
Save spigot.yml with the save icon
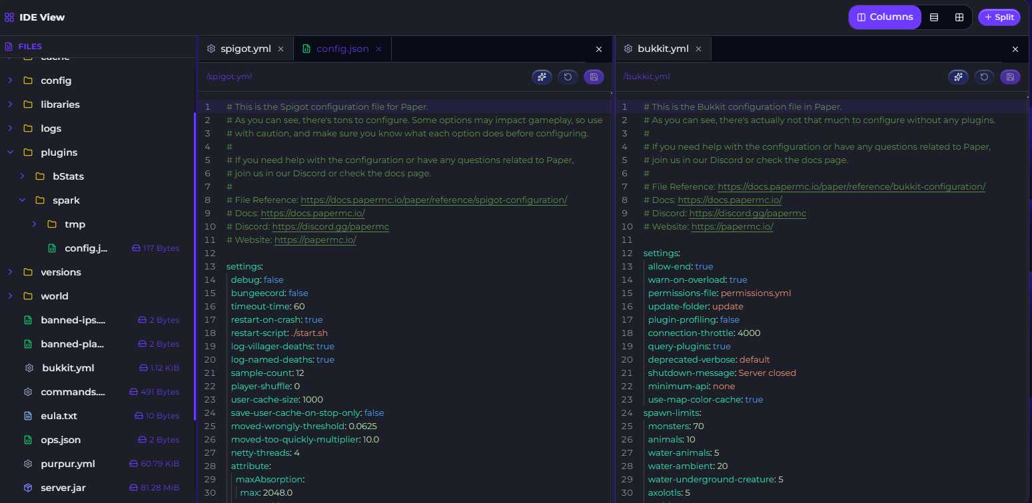click(594, 77)
